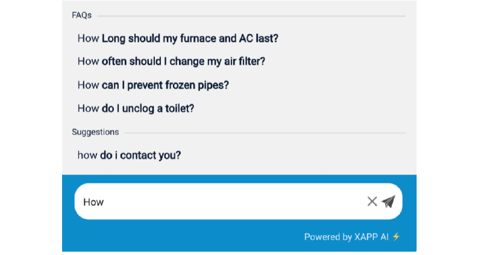Choose the air filter change FAQ
Screen dimensions: 504x255
tap(171, 61)
